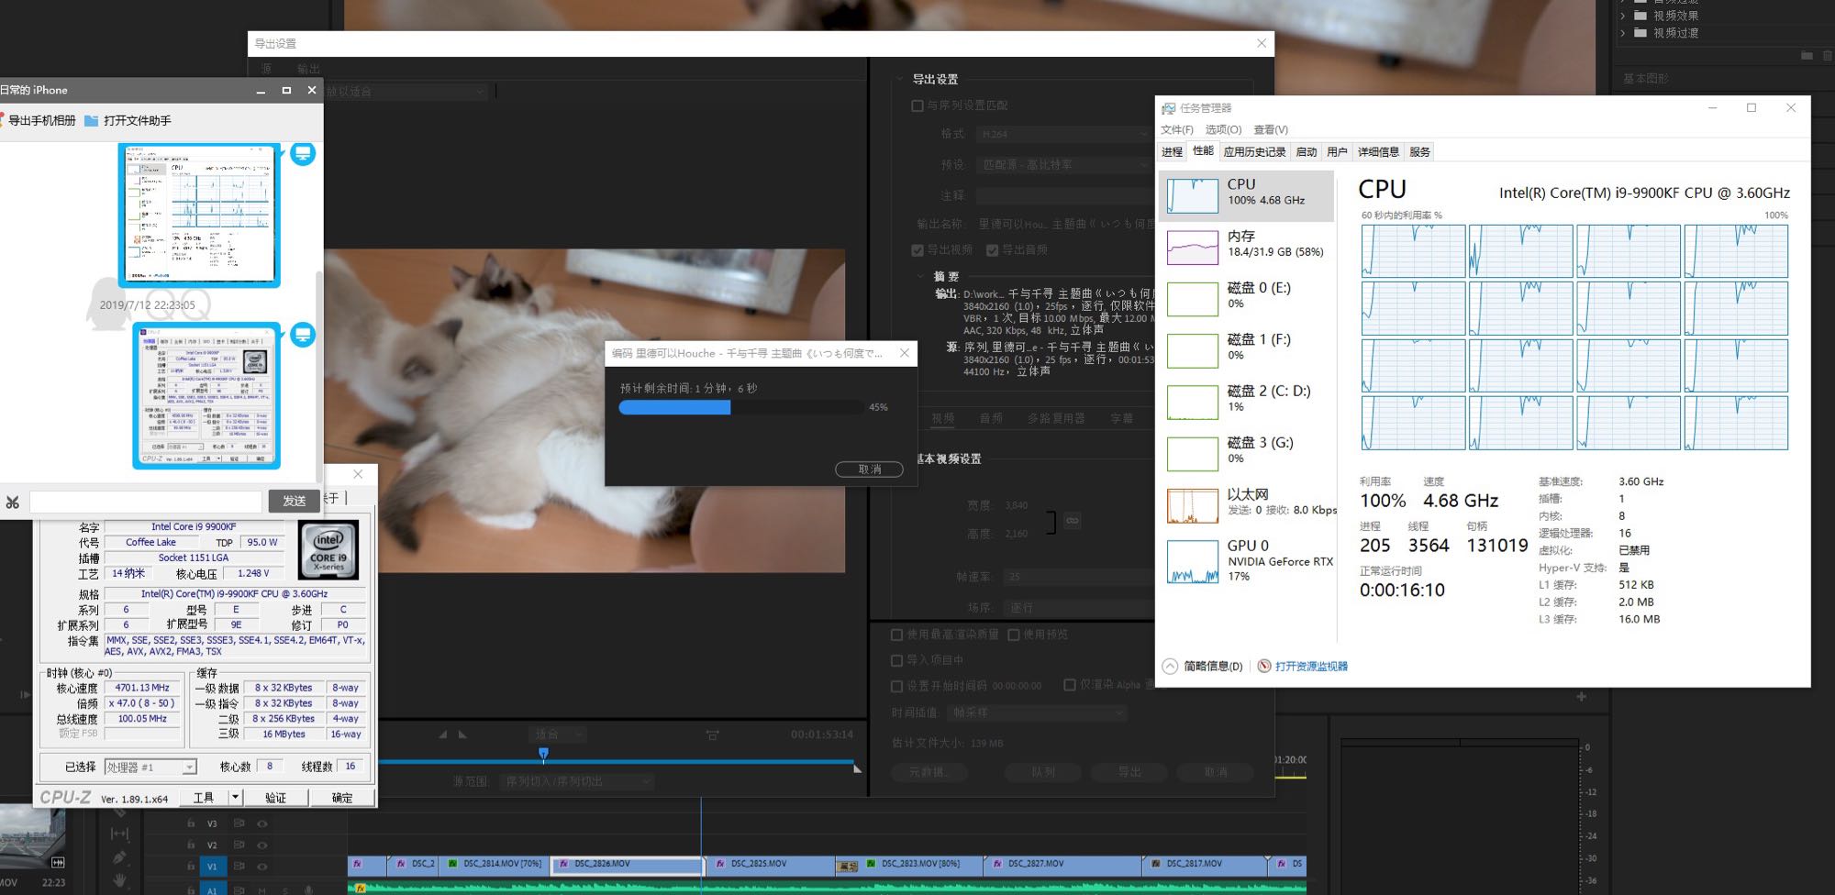Open the 适合 zoom level dropdown in preview

click(x=558, y=735)
